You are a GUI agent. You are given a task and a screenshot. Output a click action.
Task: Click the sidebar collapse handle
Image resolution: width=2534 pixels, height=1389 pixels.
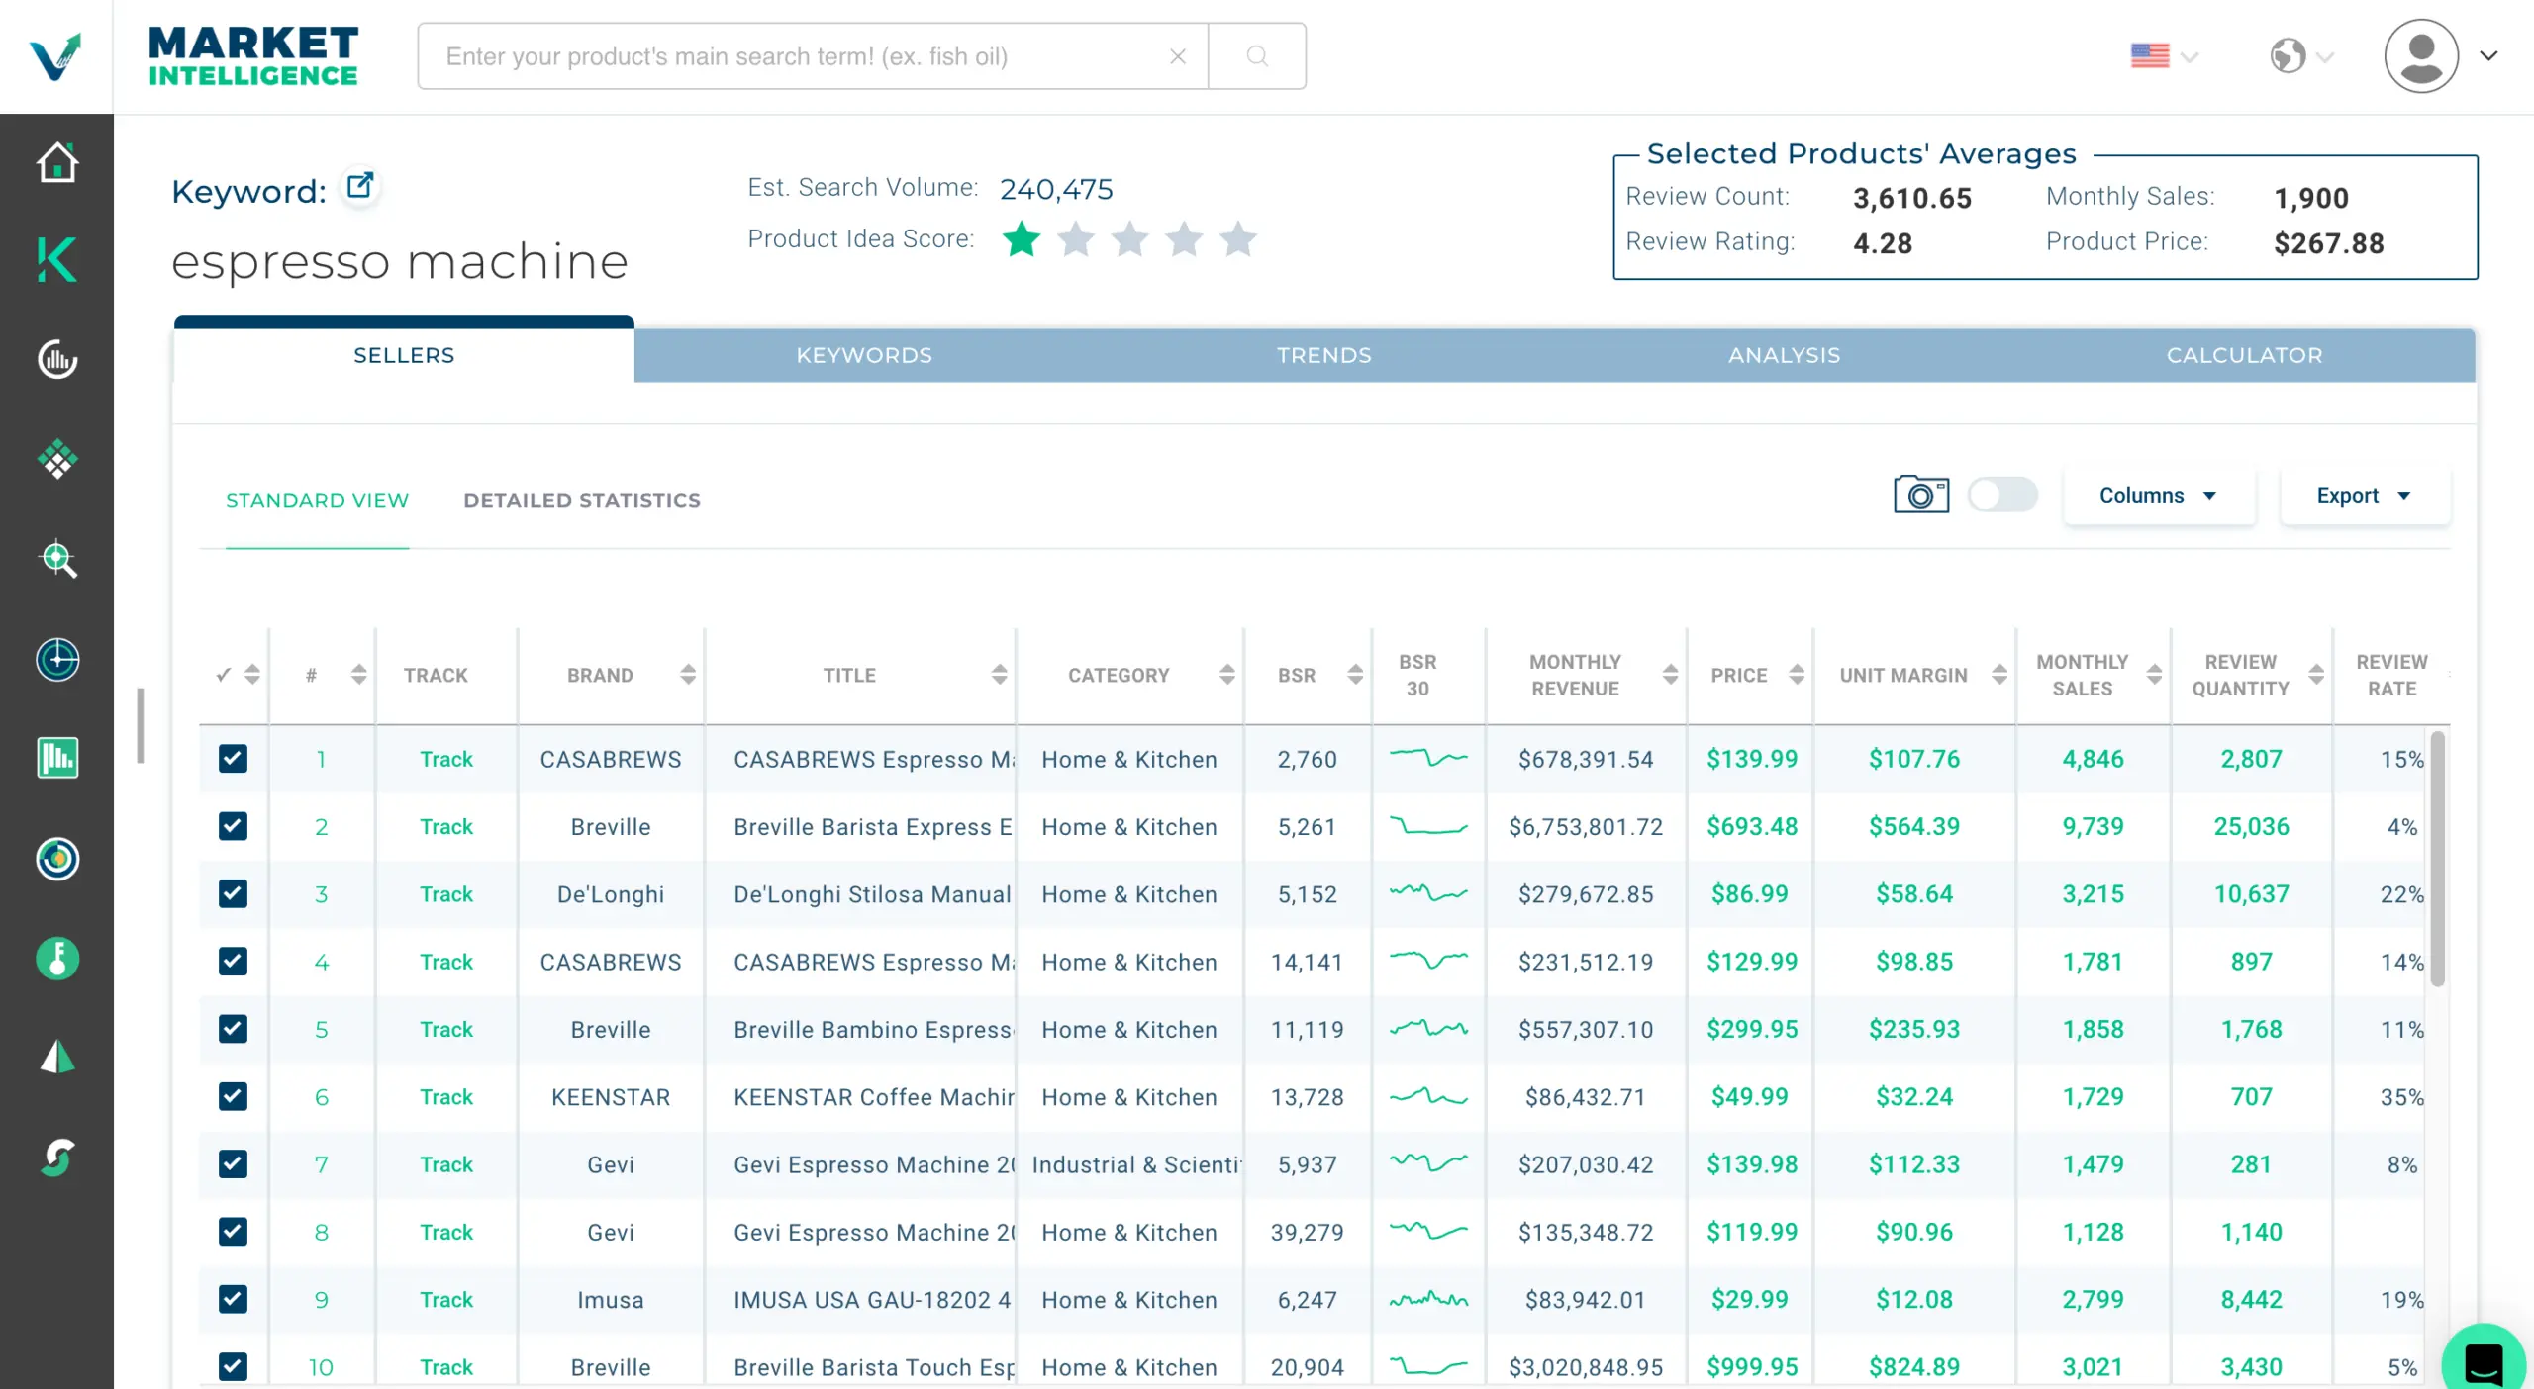click(141, 725)
